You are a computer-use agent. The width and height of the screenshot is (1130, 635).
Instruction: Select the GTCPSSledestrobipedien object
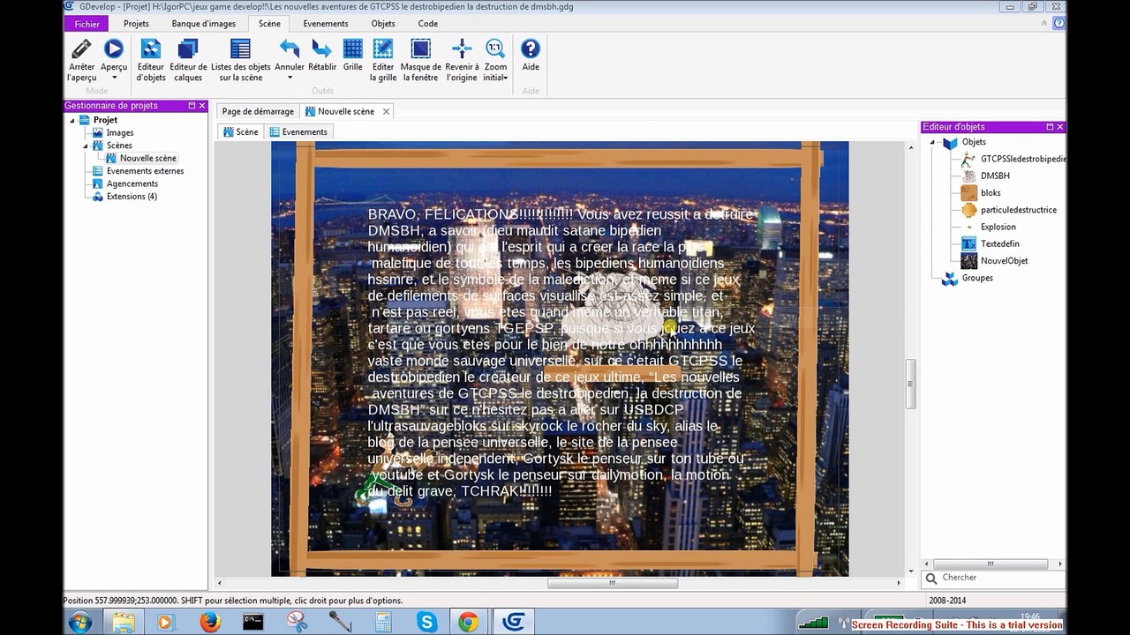point(1022,159)
